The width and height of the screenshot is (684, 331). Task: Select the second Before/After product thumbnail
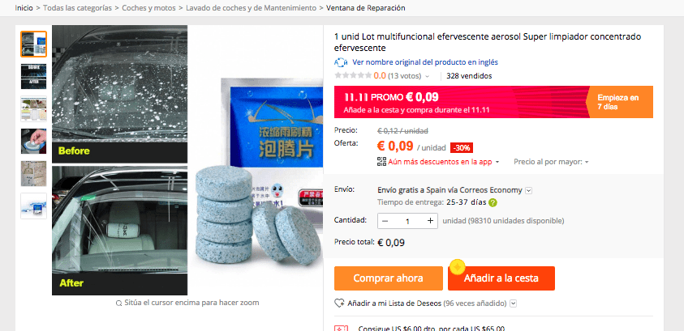click(x=33, y=77)
